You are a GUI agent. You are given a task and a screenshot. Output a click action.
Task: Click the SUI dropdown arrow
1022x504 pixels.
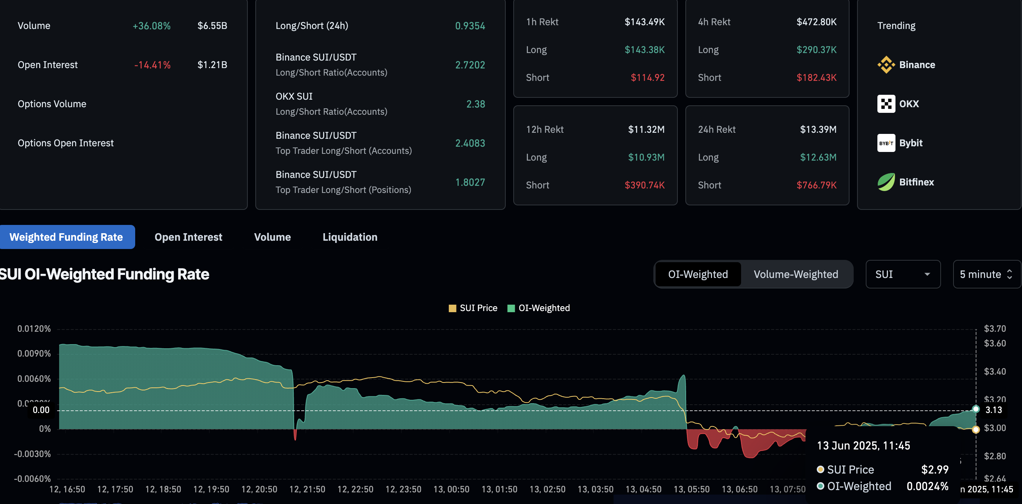coord(927,274)
